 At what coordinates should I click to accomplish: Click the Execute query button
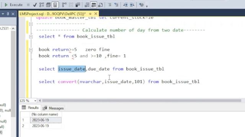13,5
